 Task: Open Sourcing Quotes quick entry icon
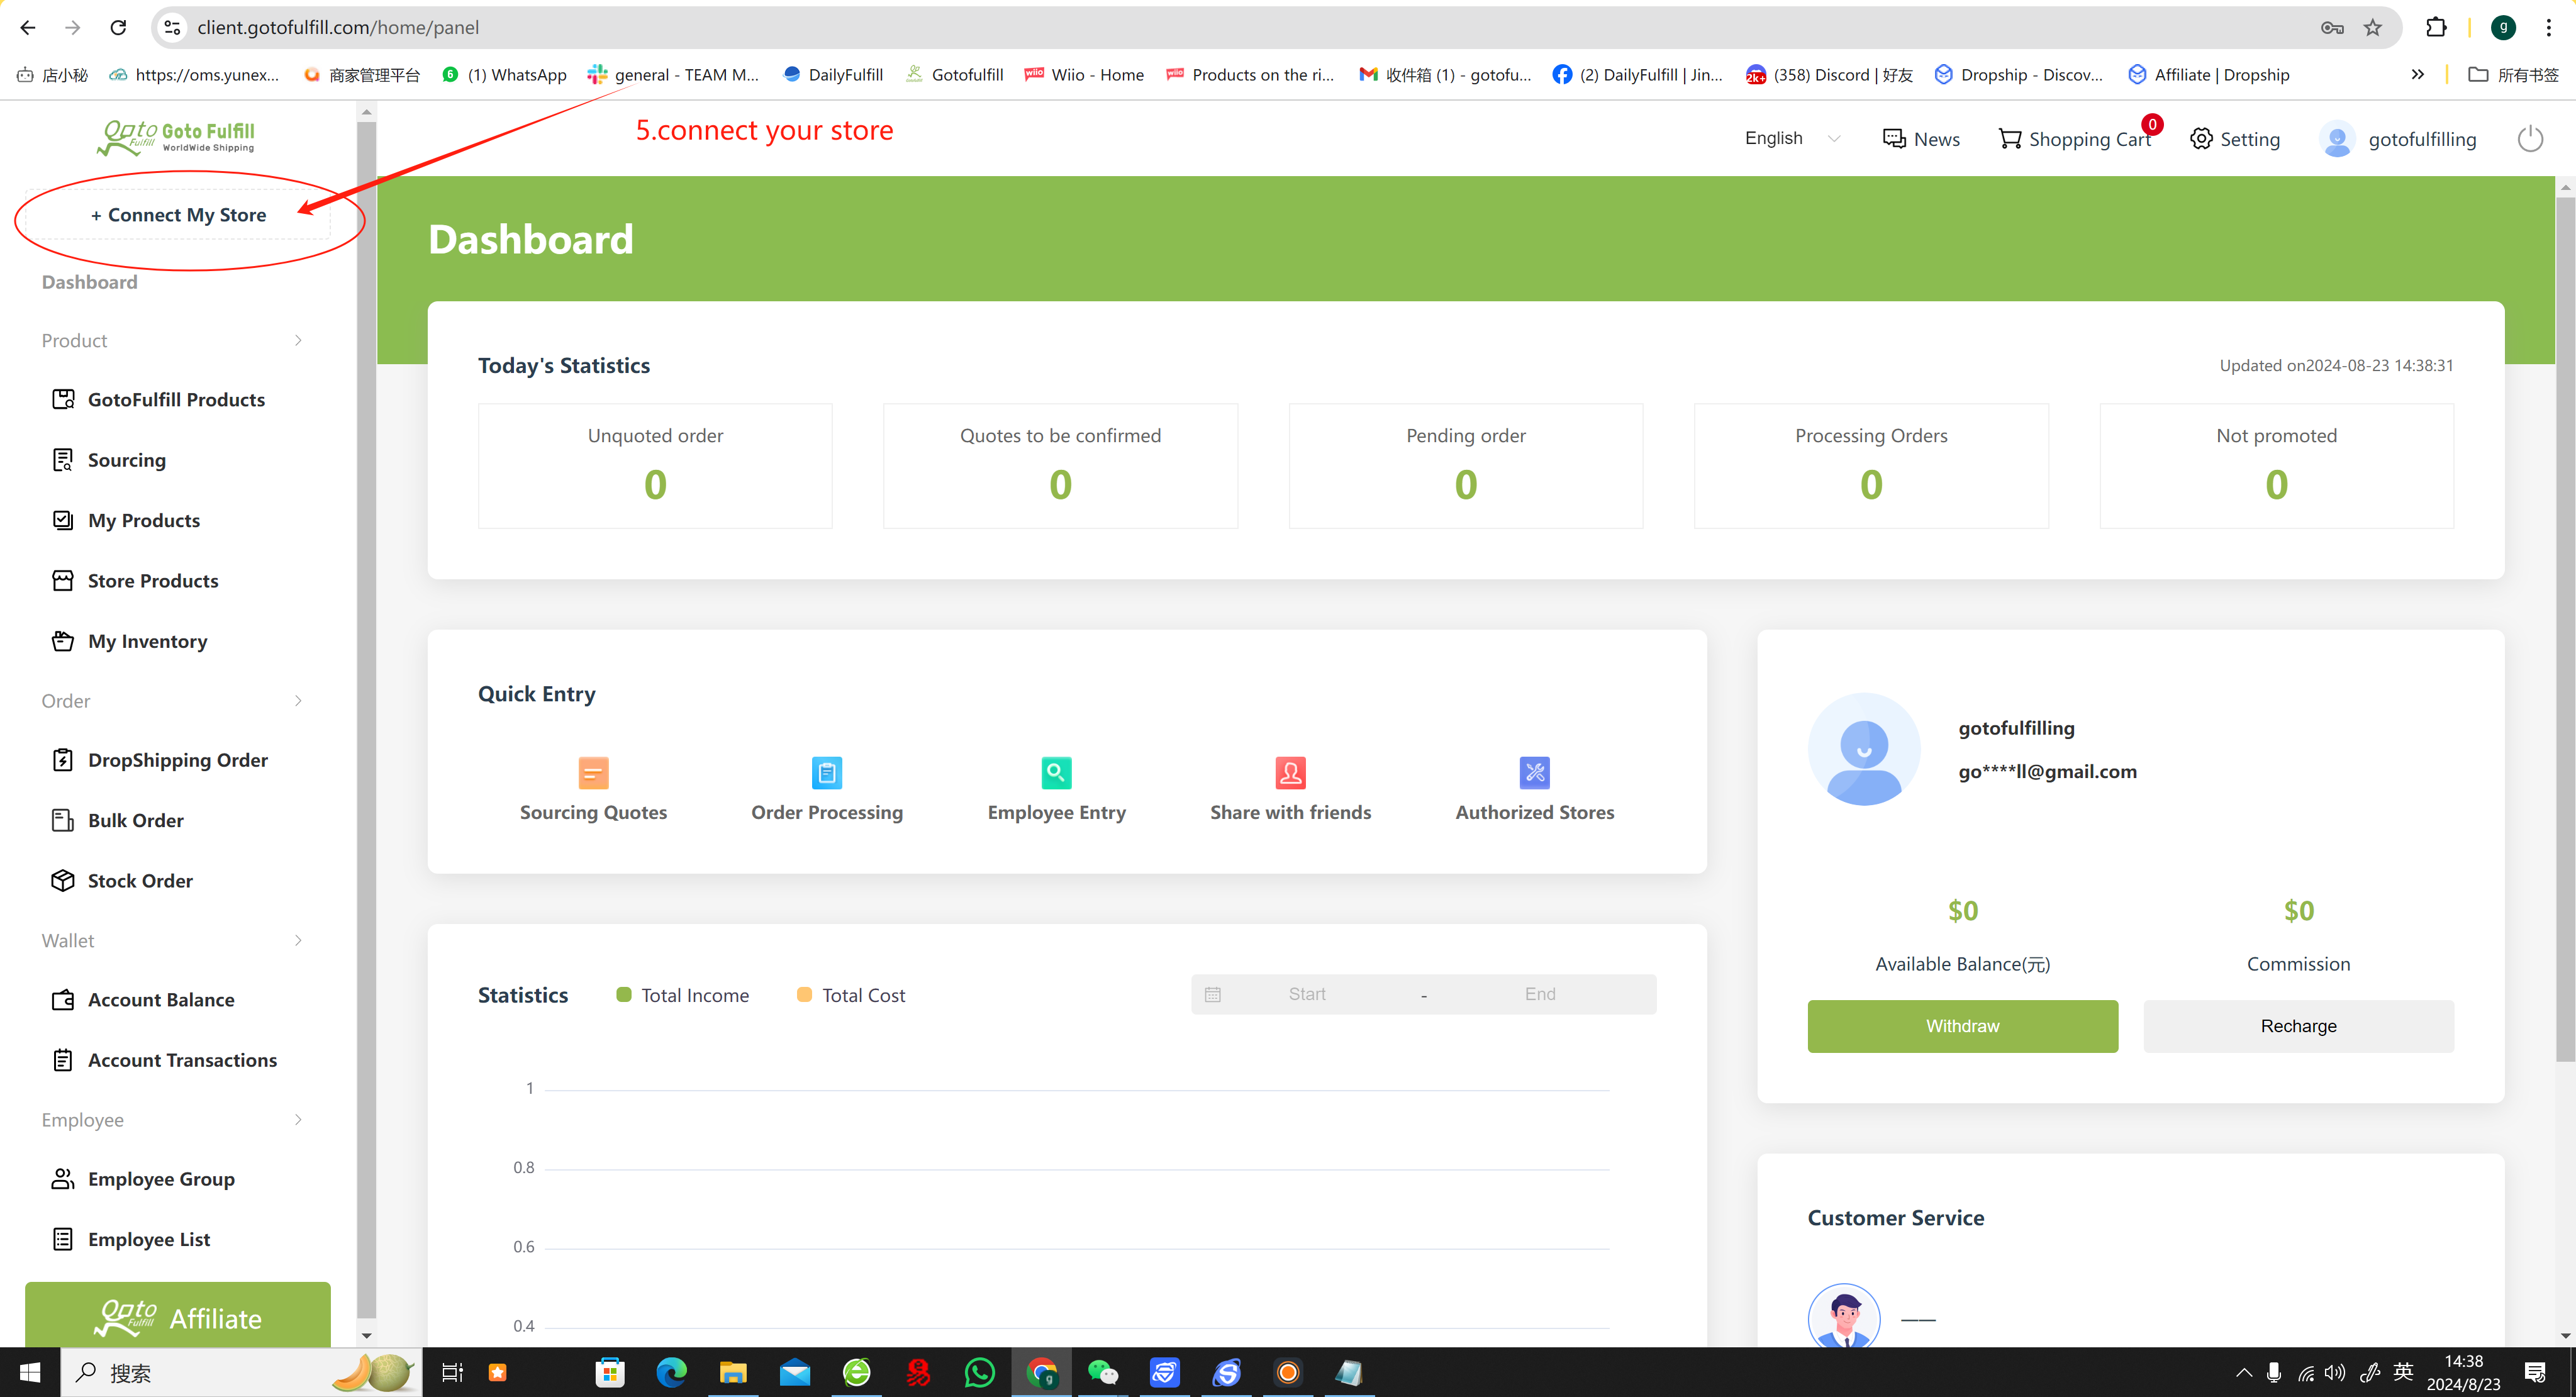tap(593, 773)
